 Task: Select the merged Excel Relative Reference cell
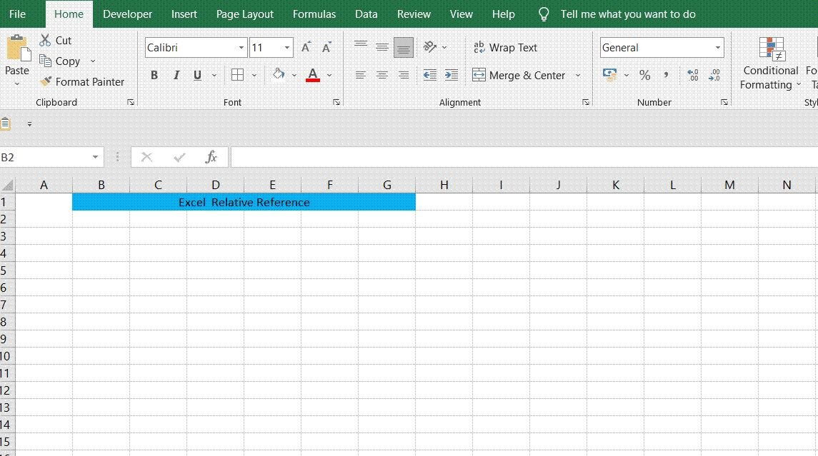point(244,202)
